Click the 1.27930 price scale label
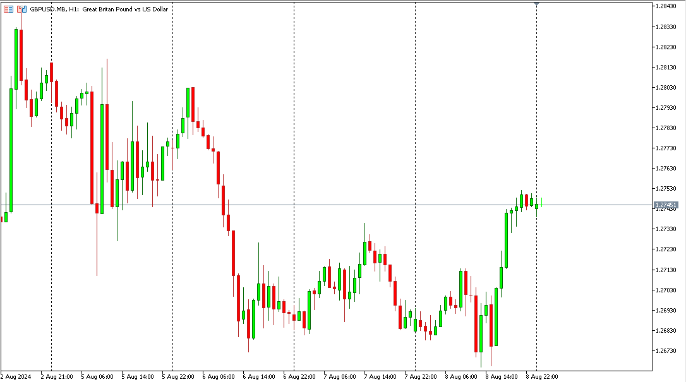This screenshot has width=686, height=382. (666, 107)
